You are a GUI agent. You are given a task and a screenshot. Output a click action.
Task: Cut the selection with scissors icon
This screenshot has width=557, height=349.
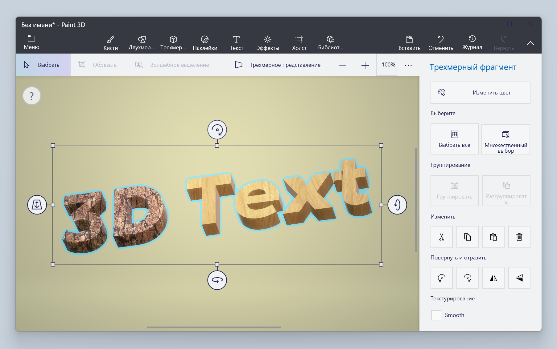442,237
